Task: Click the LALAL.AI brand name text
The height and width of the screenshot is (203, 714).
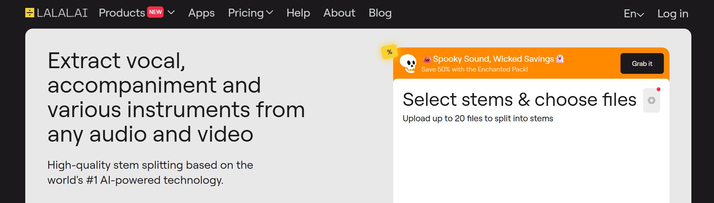Action: coord(62,13)
